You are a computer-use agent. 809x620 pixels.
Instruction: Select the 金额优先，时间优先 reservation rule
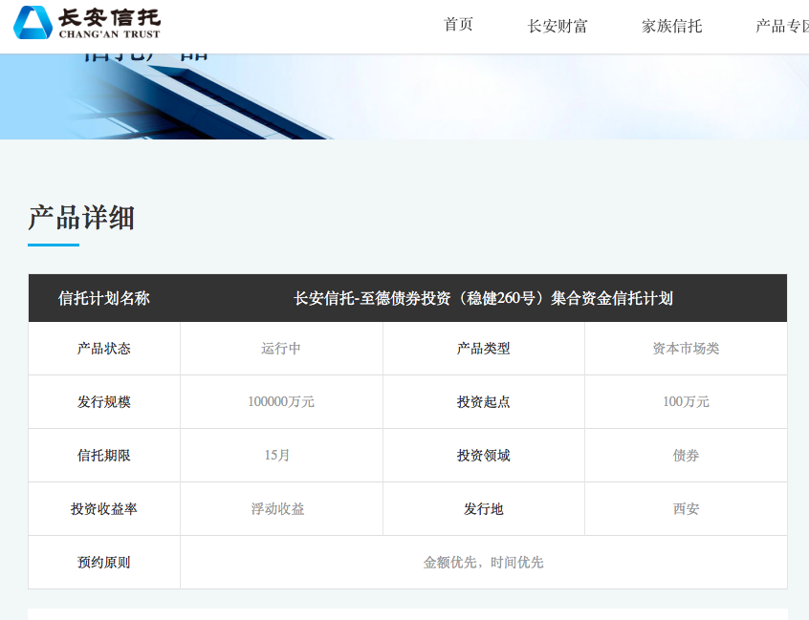[483, 562]
